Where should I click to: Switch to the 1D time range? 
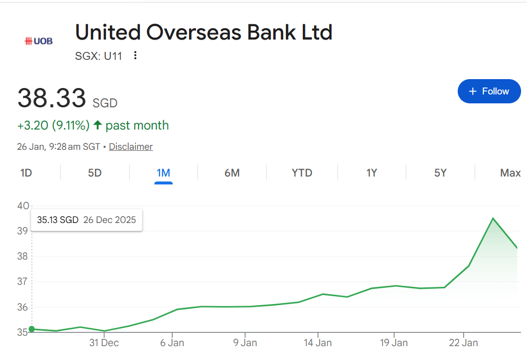pyautogui.click(x=26, y=173)
